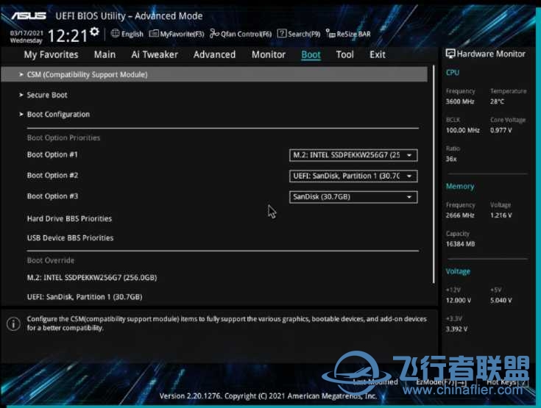The height and width of the screenshot is (408, 541).
Task: Click +3.3V reading 3.392 V
Action: click(x=456, y=329)
